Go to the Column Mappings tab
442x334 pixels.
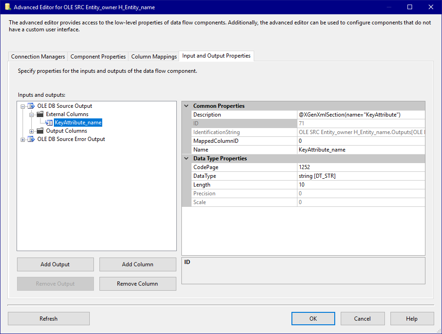[x=154, y=56]
